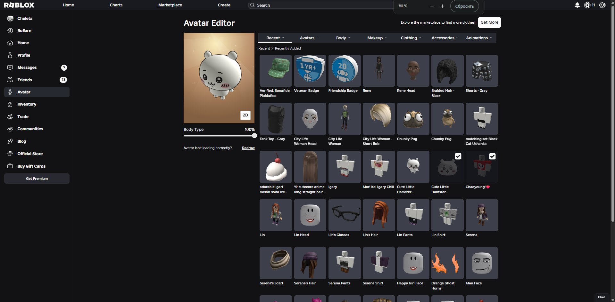615x302 pixels.
Task: Select the Tank Top - Gray item
Action: [276, 119]
